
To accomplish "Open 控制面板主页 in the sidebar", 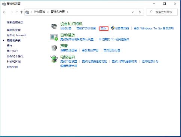I will pyautogui.click(x=15, y=22).
